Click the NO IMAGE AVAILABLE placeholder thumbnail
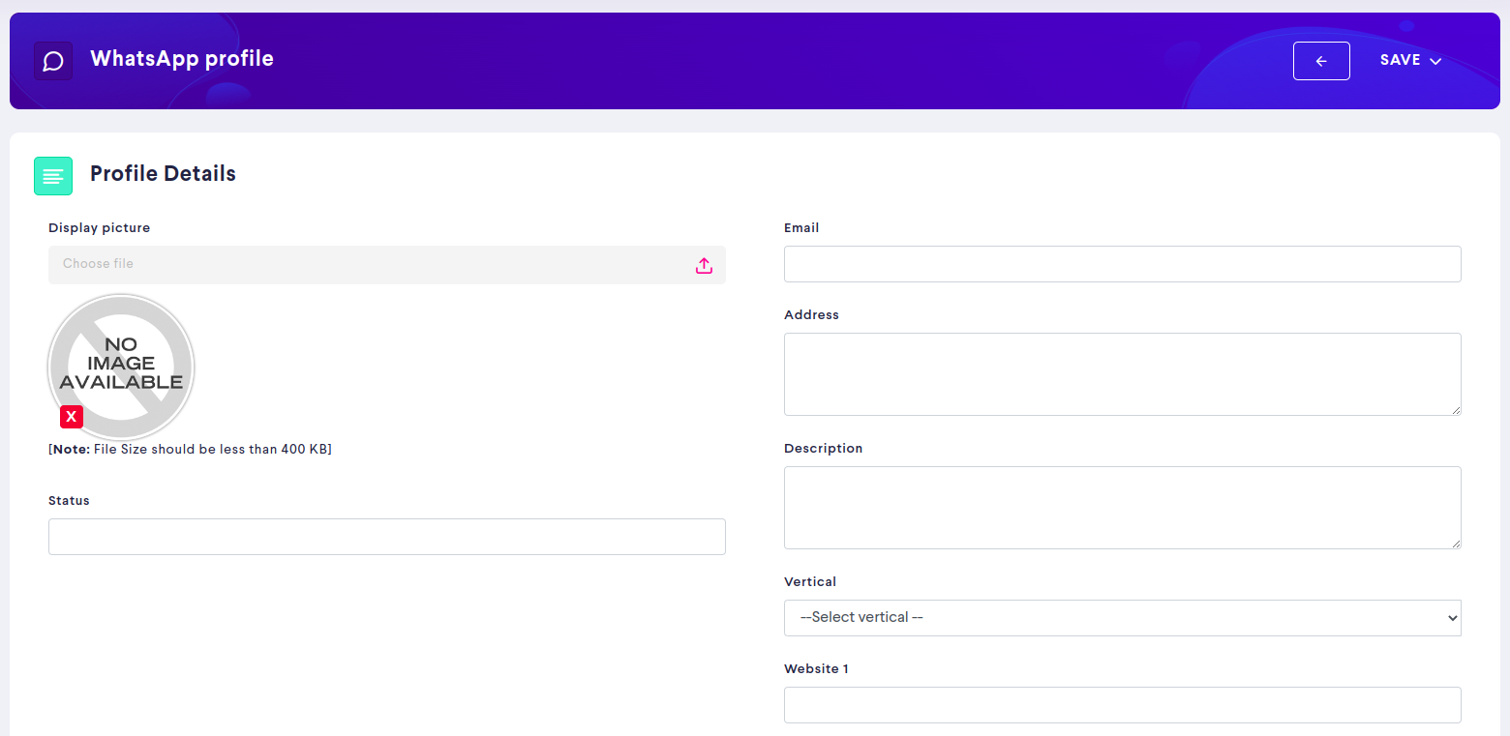The width and height of the screenshot is (1510, 736). [x=120, y=366]
